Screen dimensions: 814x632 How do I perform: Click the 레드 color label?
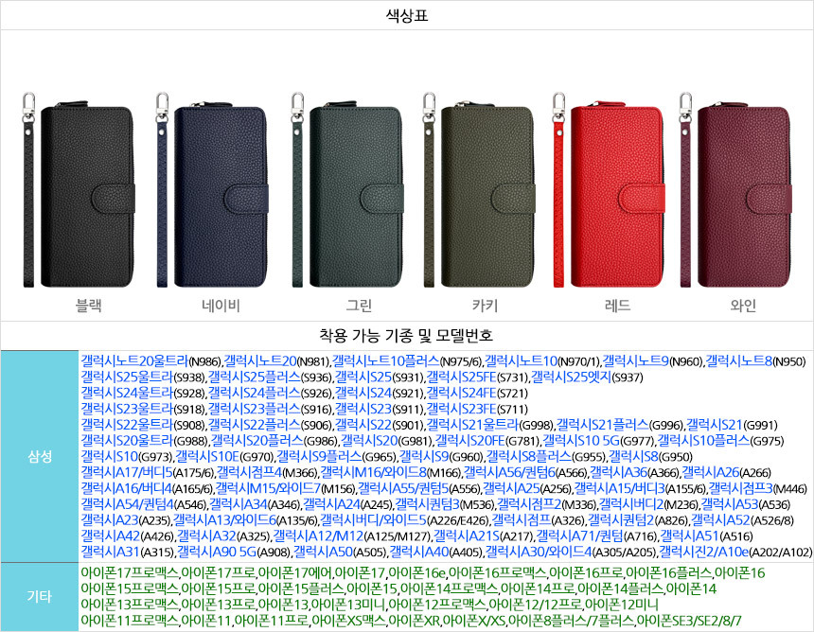tap(617, 306)
